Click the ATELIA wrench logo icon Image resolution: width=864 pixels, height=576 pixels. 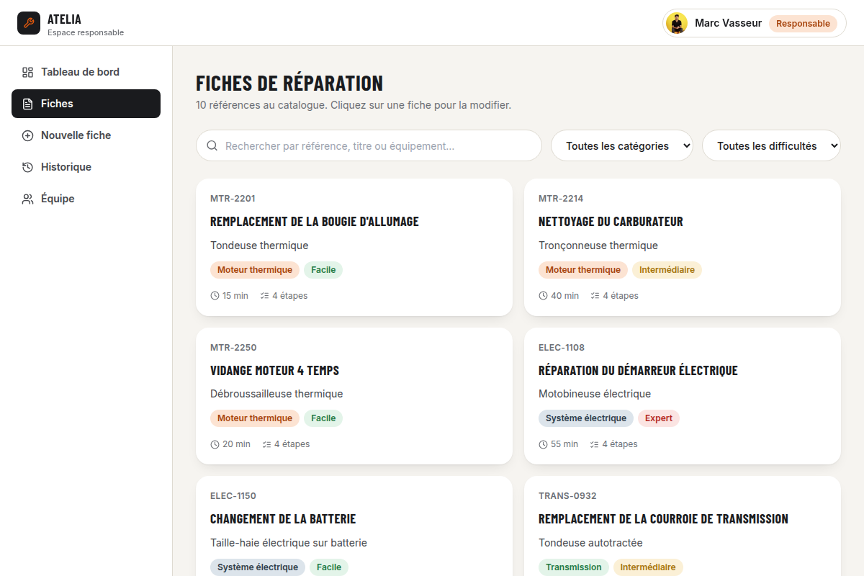[x=29, y=23]
